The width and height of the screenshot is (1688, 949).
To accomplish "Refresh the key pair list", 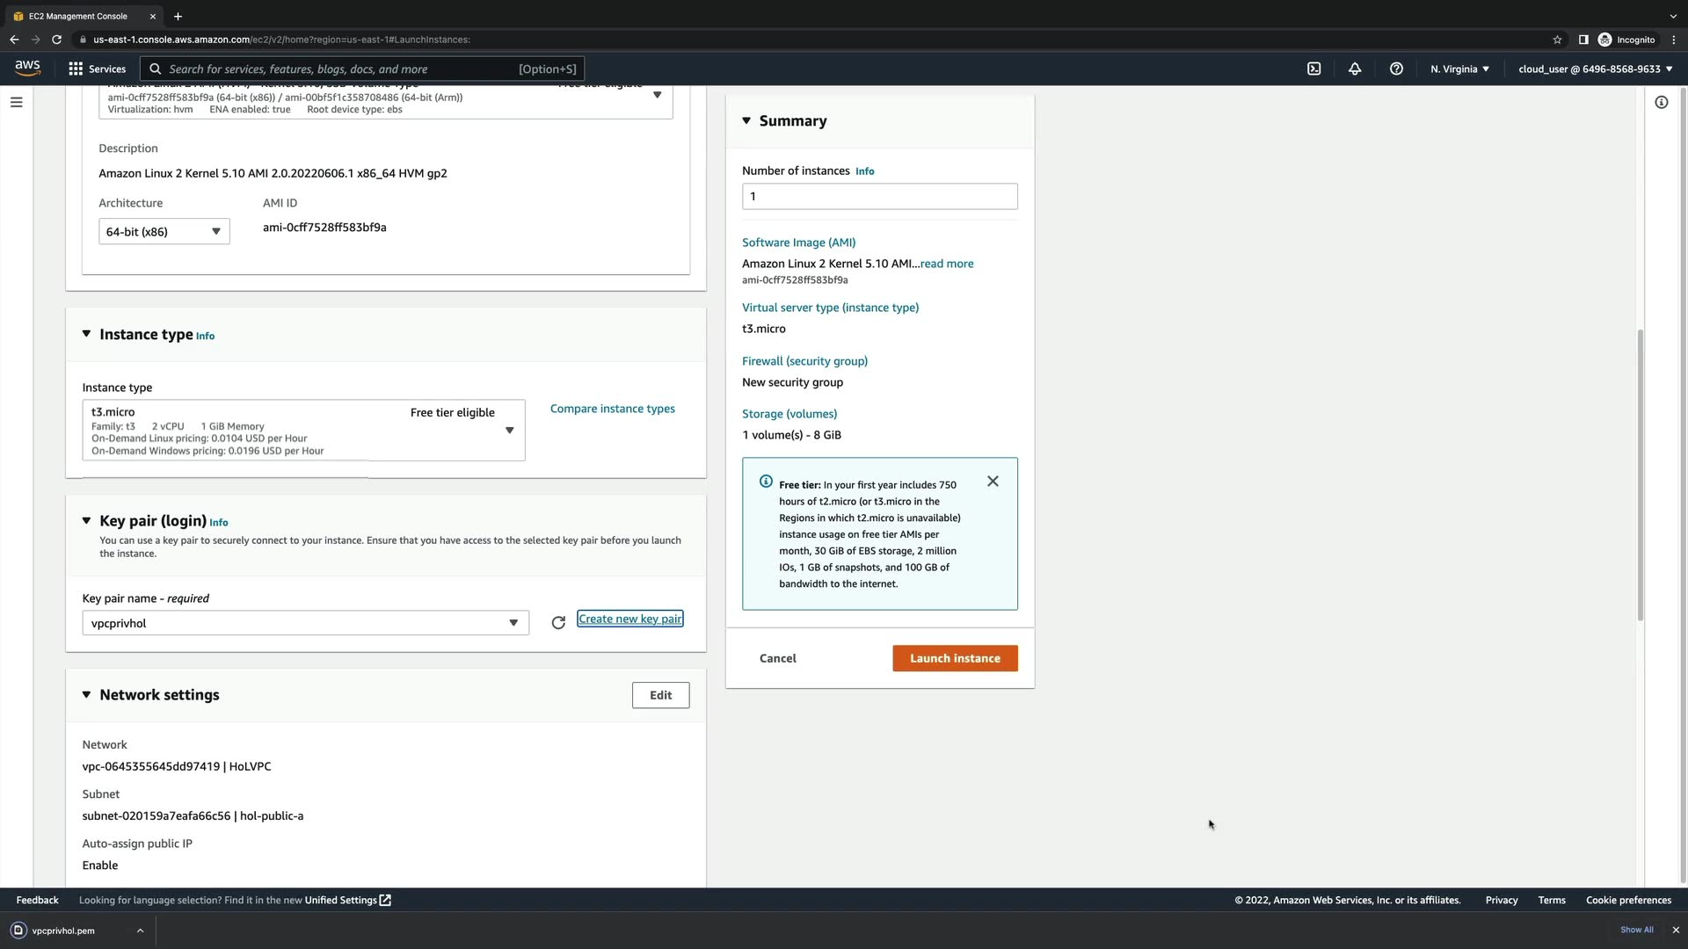I will coord(558,623).
